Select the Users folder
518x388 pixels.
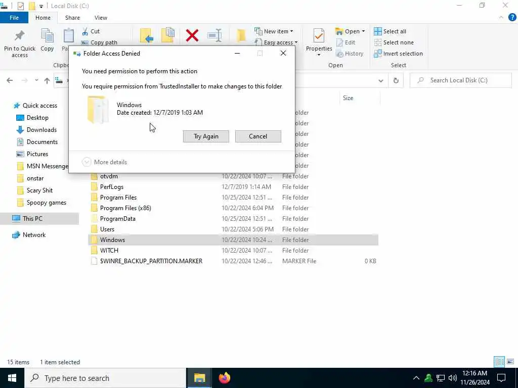(x=233, y=229)
